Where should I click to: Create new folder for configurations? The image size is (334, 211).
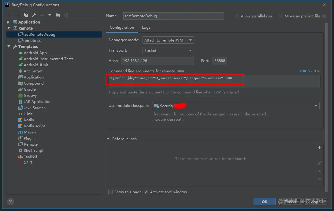[58, 15]
